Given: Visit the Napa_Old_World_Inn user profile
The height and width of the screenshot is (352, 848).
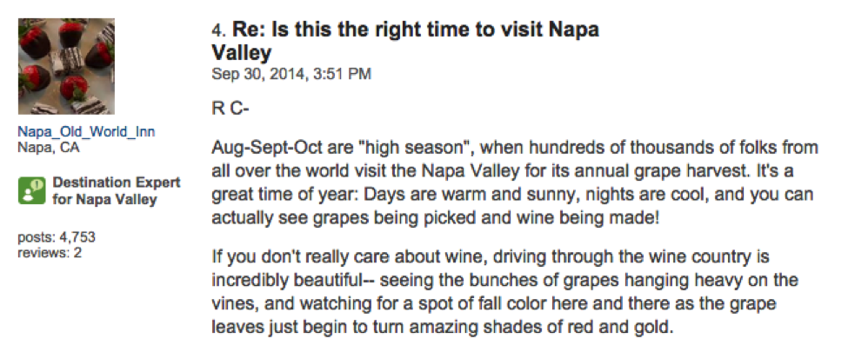Looking at the screenshot, I should 86,132.
